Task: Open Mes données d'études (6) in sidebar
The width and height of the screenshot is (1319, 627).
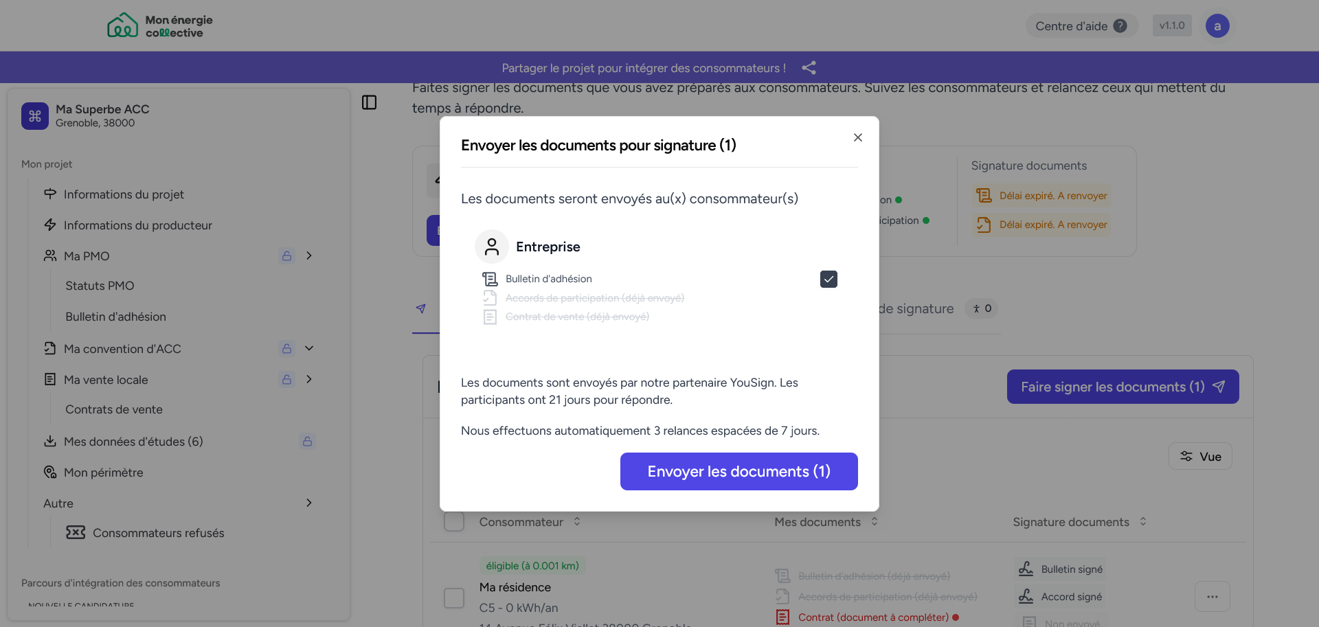Action: (133, 442)
